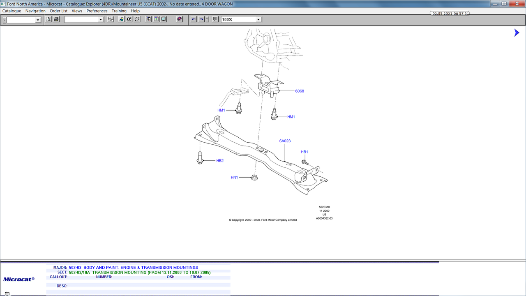
Task: Select callout HB1 in the diagram
Action: [x=305, y=152]
